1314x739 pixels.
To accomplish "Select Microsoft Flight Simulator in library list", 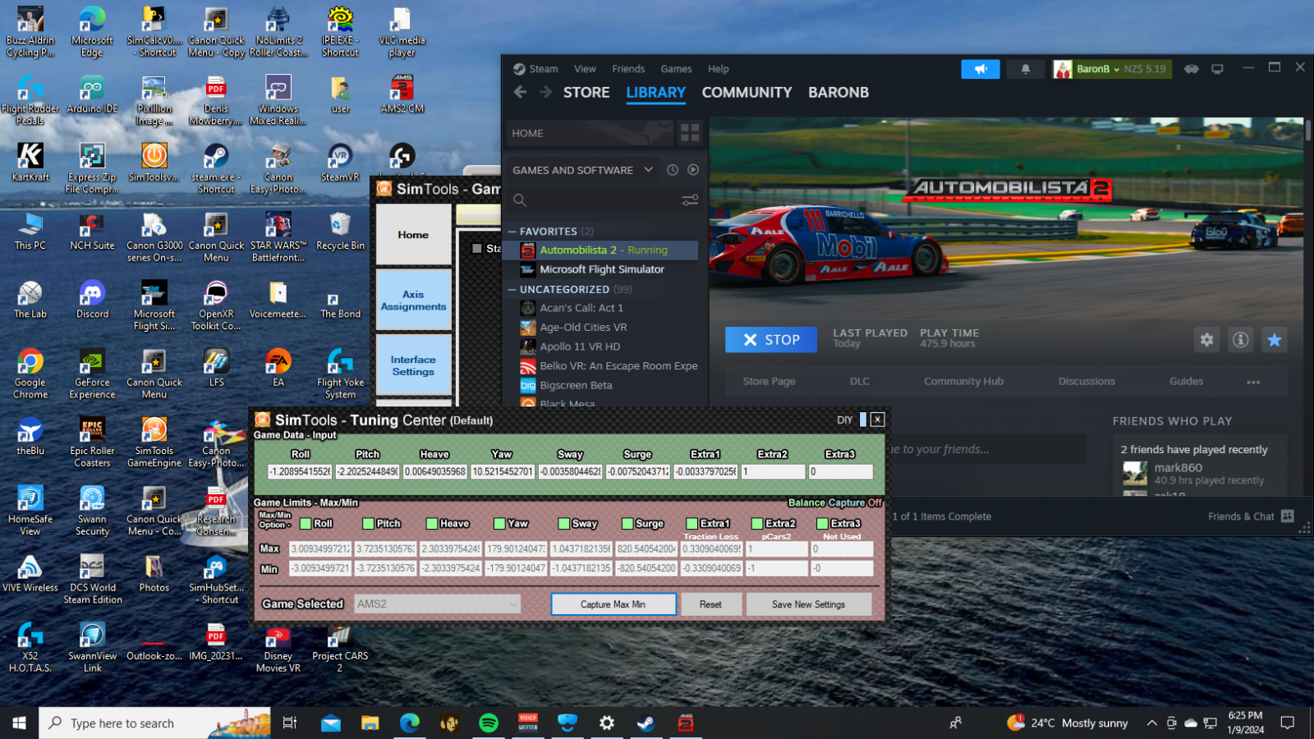I will 601,269.
